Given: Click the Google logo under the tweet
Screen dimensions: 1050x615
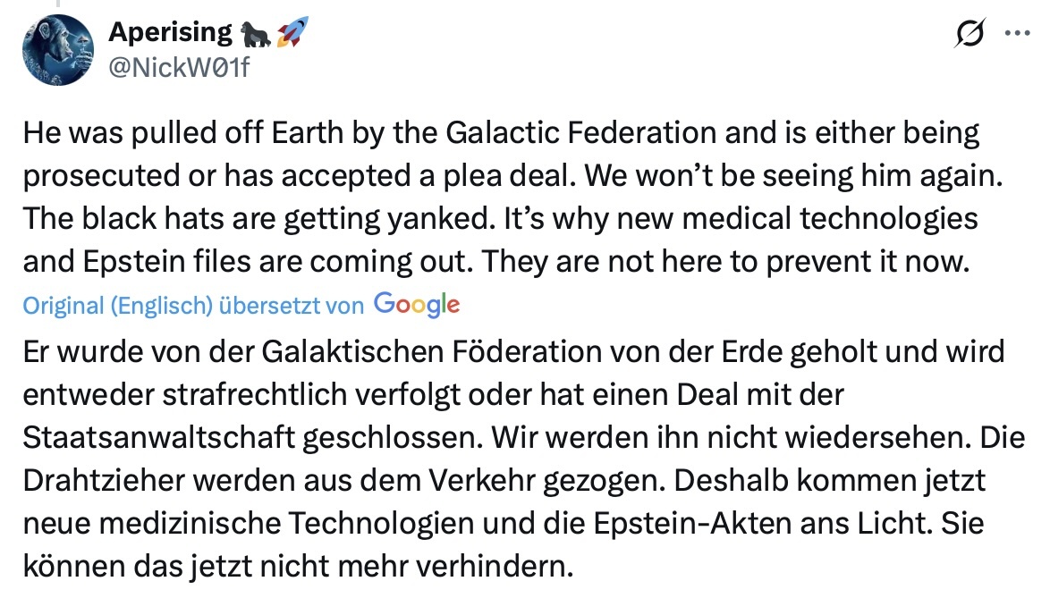Looking at the screenshot, I should 417,304.
